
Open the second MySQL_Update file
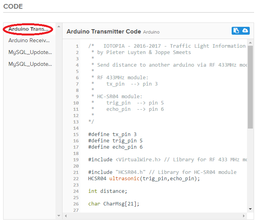tap(30, 64)
